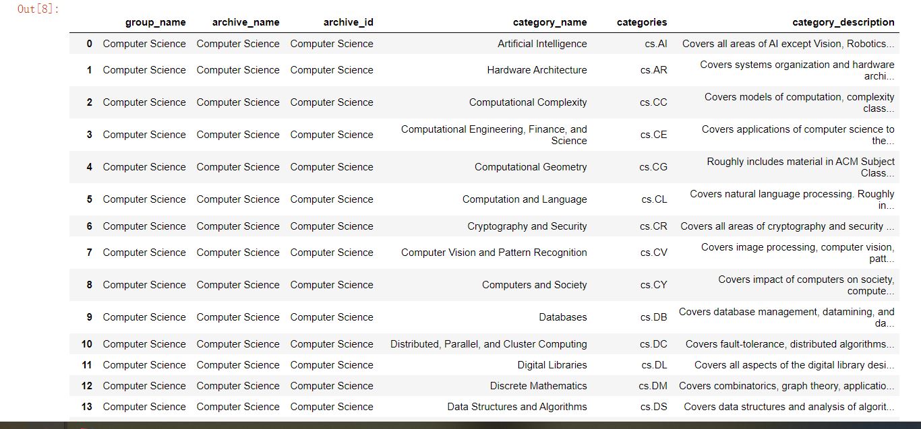Select the categories column header
Viewport: 921px width, 429px height.
tap(641, 22)
